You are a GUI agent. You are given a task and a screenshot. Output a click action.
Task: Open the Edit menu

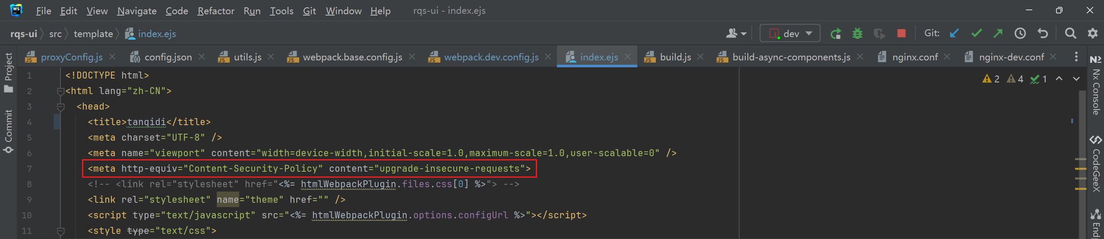[x=69, y=11]
